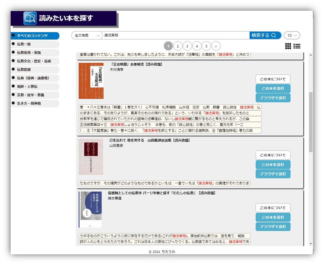324x265 pixels.
Task: Select すべてのコンテンツ category
Action: tap(35, 36)
